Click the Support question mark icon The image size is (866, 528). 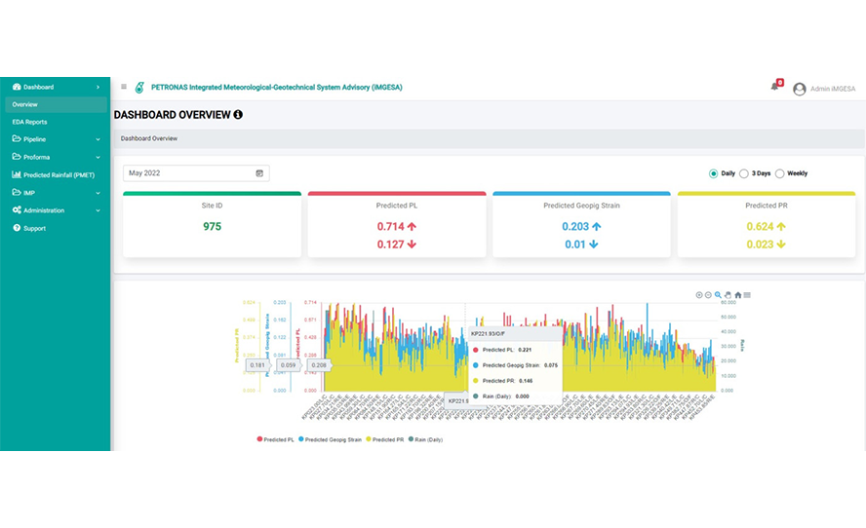coord(17,228)
